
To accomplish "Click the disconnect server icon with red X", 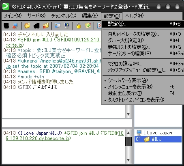I will 15,26.
